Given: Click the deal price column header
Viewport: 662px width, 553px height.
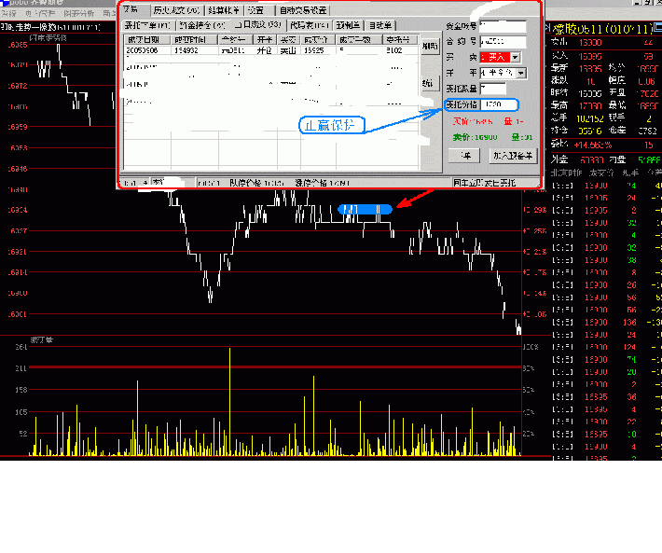Looking at the screenshot, I should coord(315,39).
